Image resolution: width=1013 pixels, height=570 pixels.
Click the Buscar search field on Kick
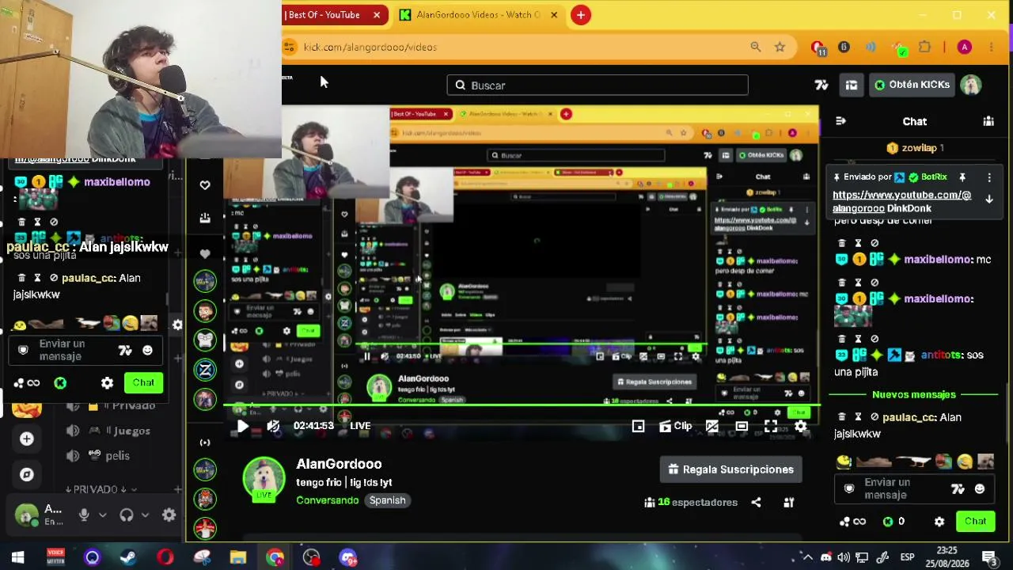coord(598,85)
